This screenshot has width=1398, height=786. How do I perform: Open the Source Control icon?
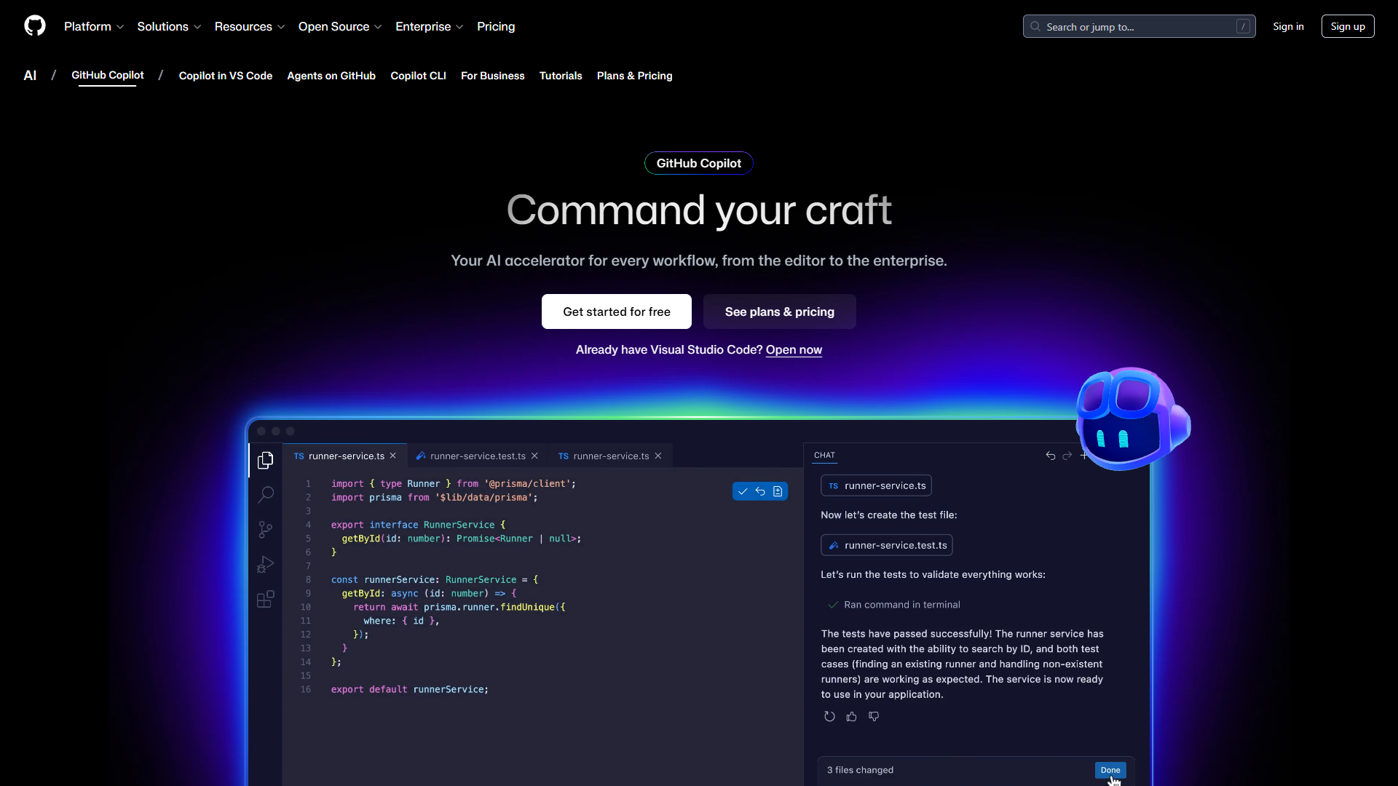265,529
